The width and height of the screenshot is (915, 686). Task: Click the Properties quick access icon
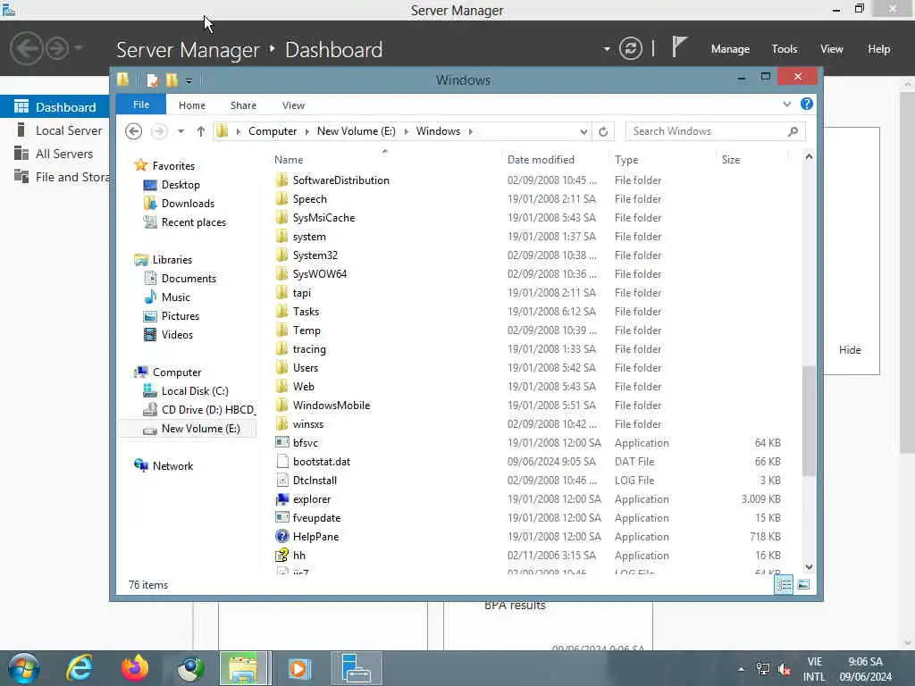152,79
